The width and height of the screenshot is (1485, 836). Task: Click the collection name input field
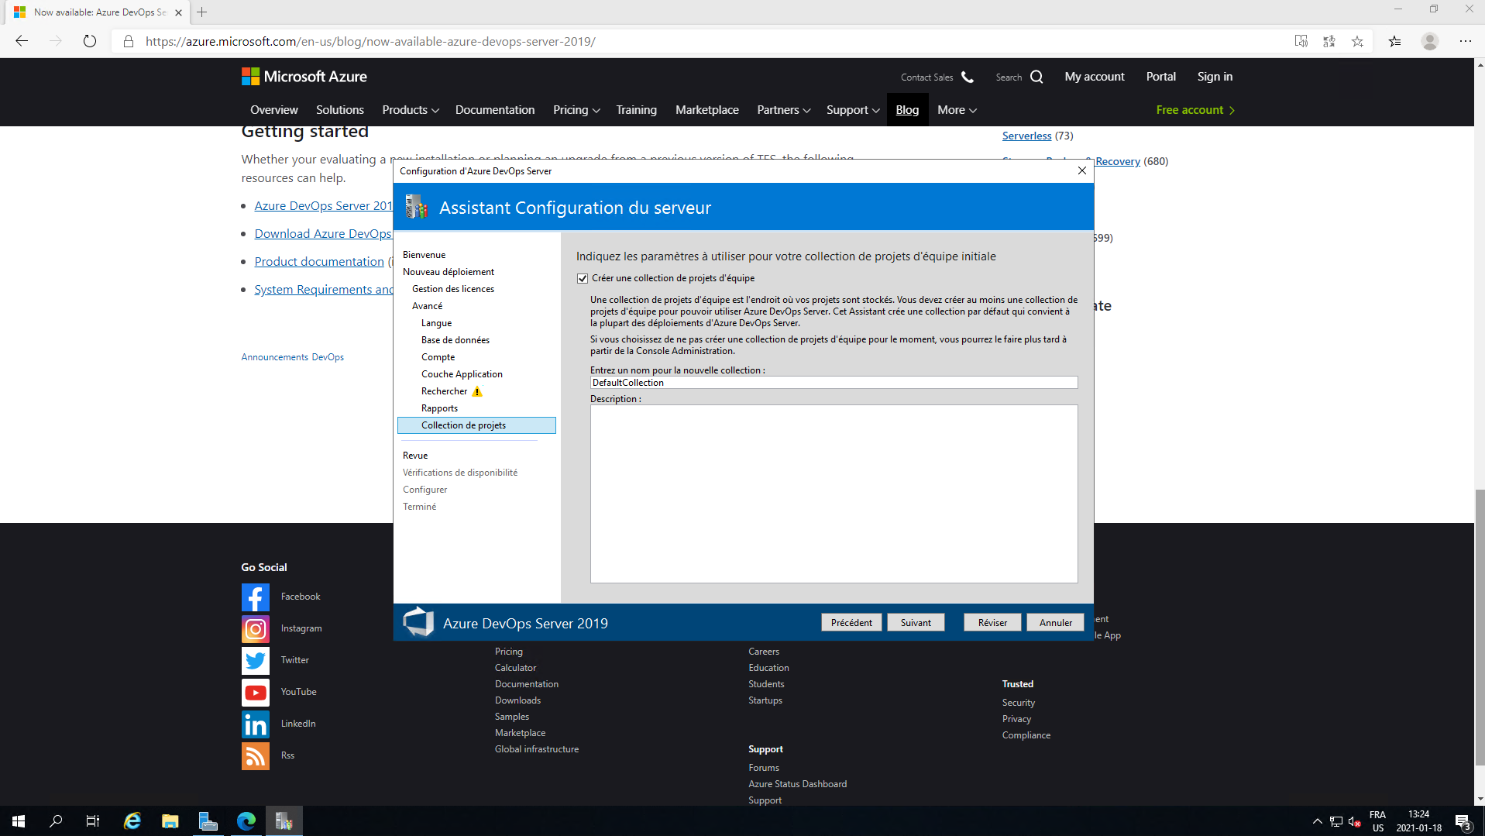click(x=833, y=383)
